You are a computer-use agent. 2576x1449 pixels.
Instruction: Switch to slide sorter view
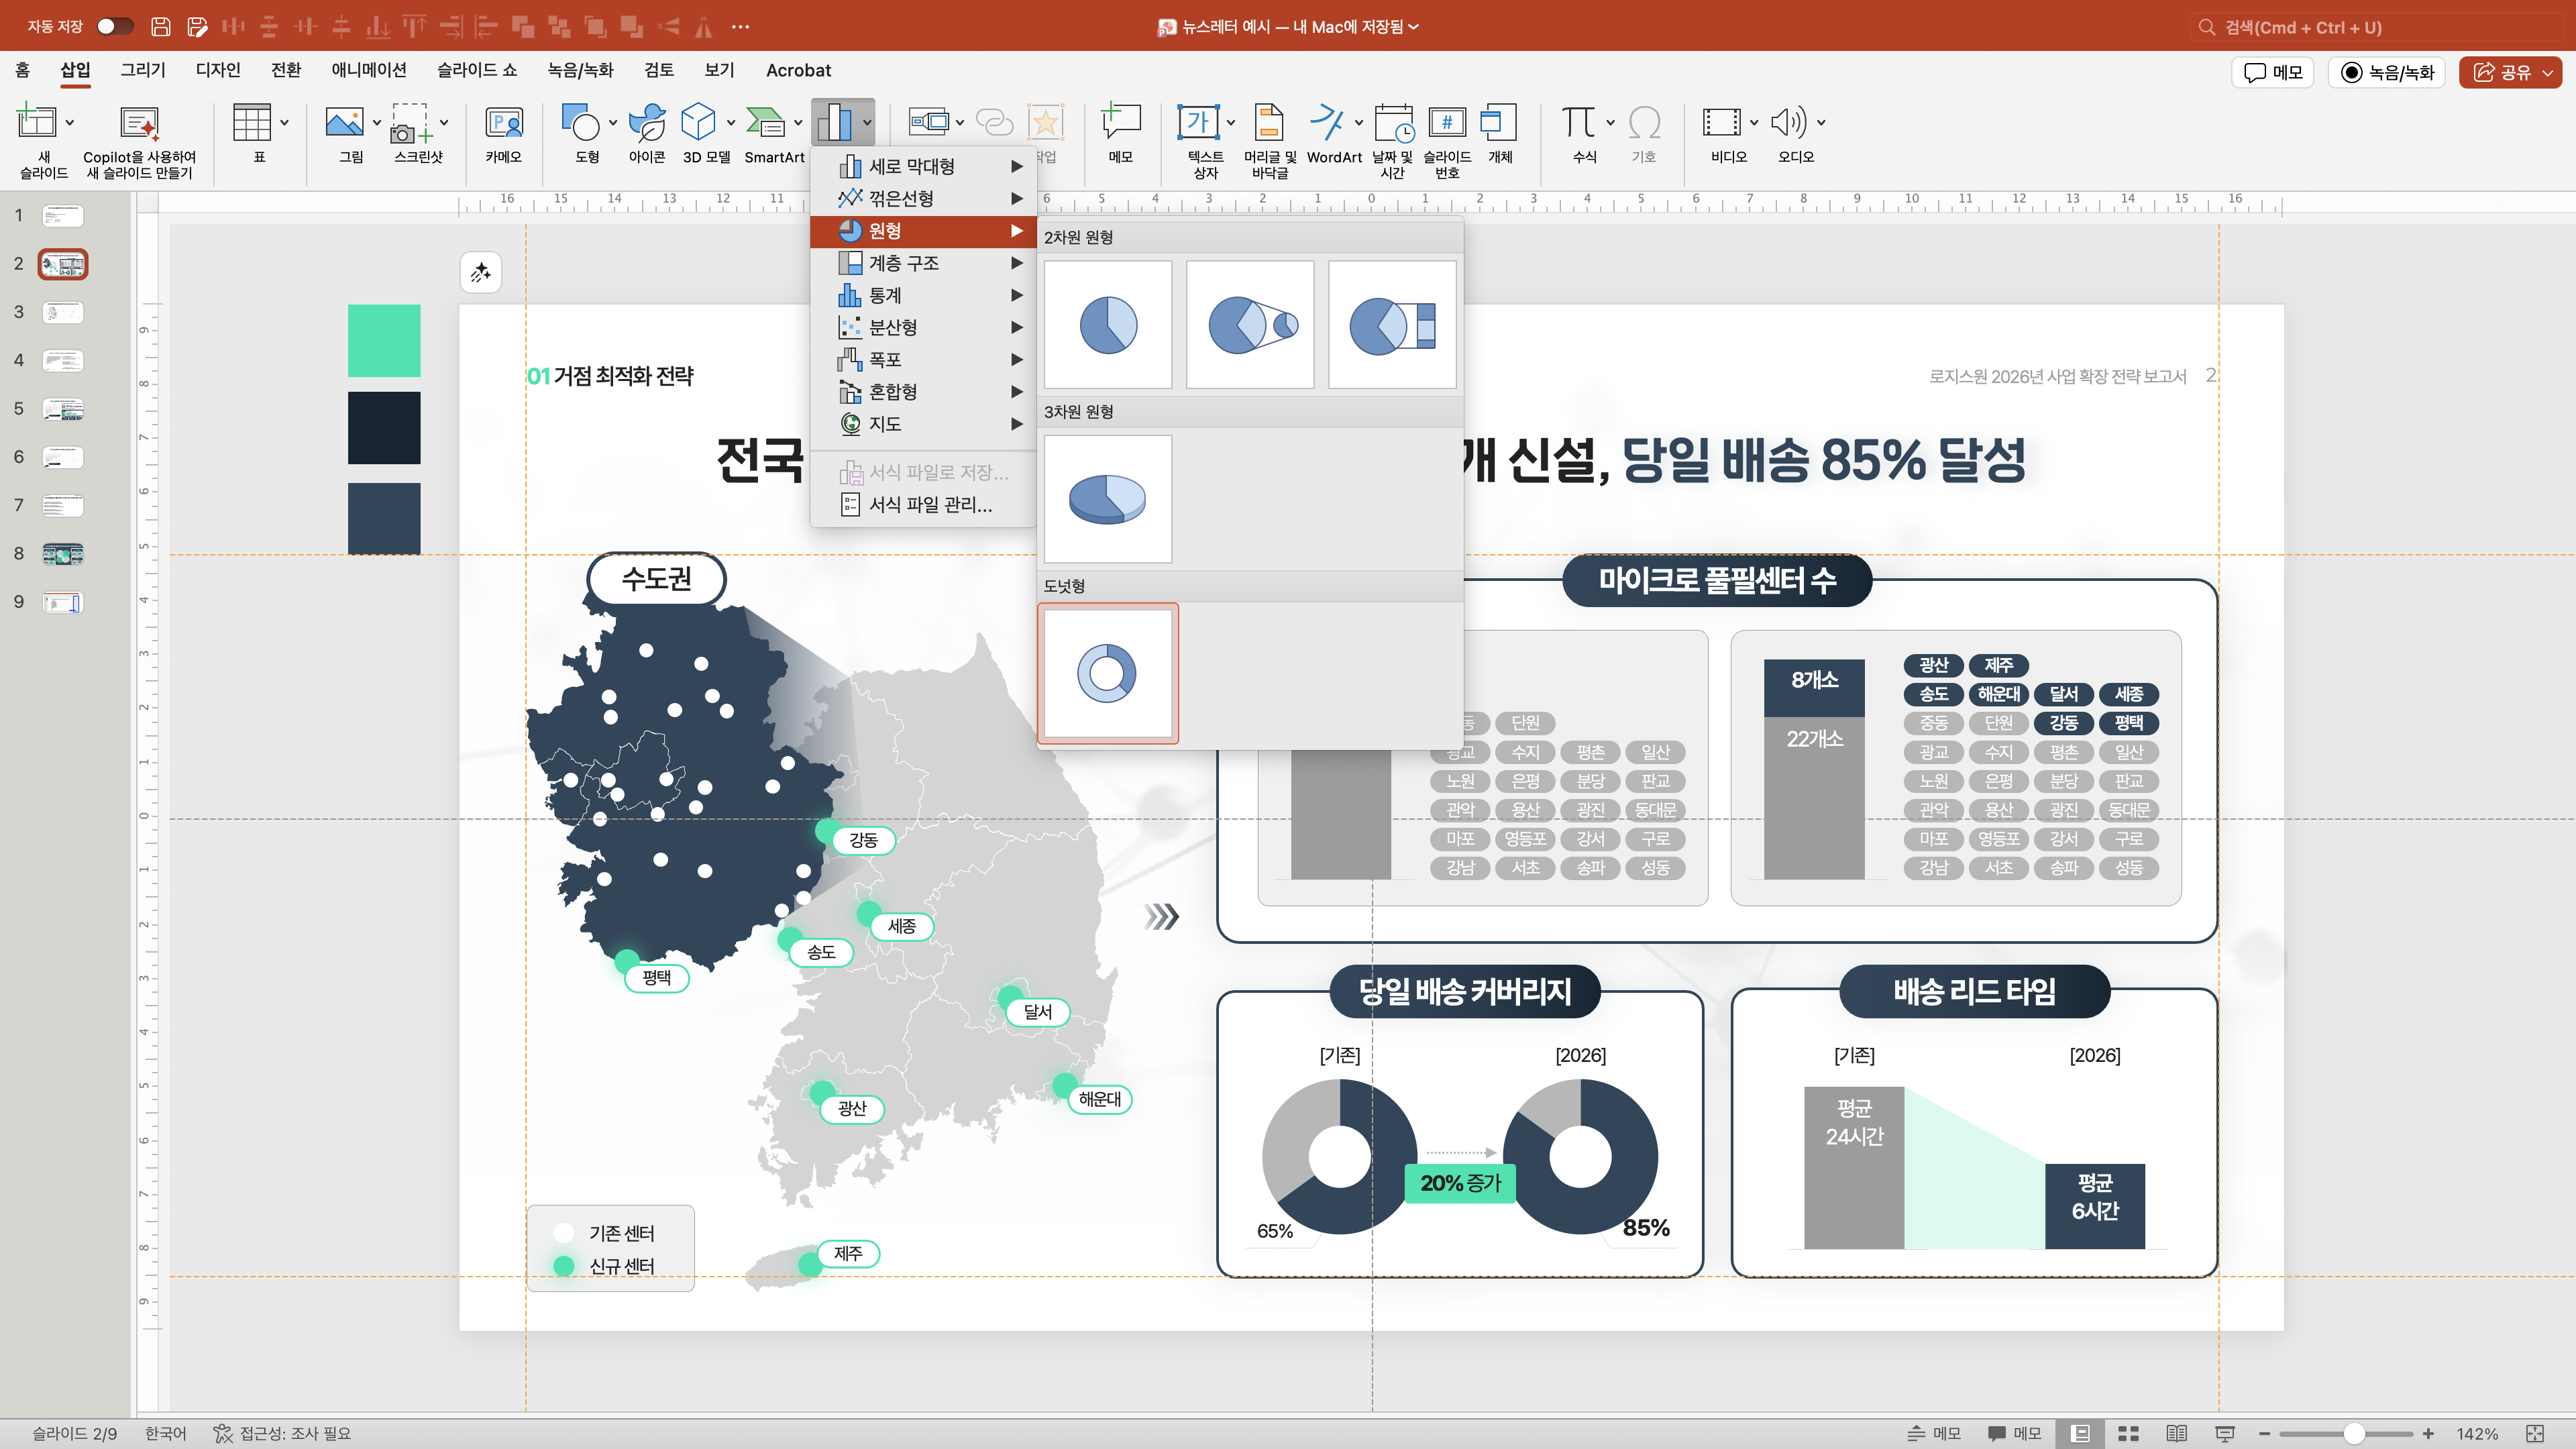click(x=2128, y=1433)
